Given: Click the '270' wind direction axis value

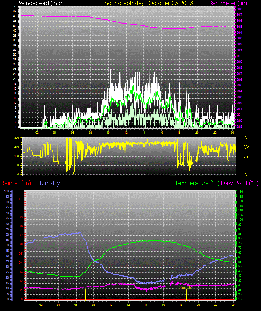Looking at the screenshot, I should point(16,147).
